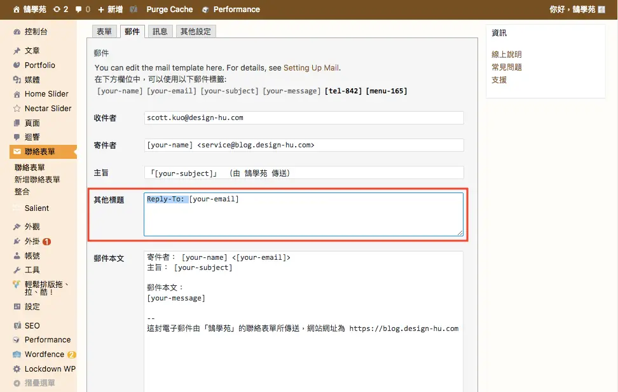Click the 控制台 dashboard icon
Viewport: 618px width, 392px height.
17,32
